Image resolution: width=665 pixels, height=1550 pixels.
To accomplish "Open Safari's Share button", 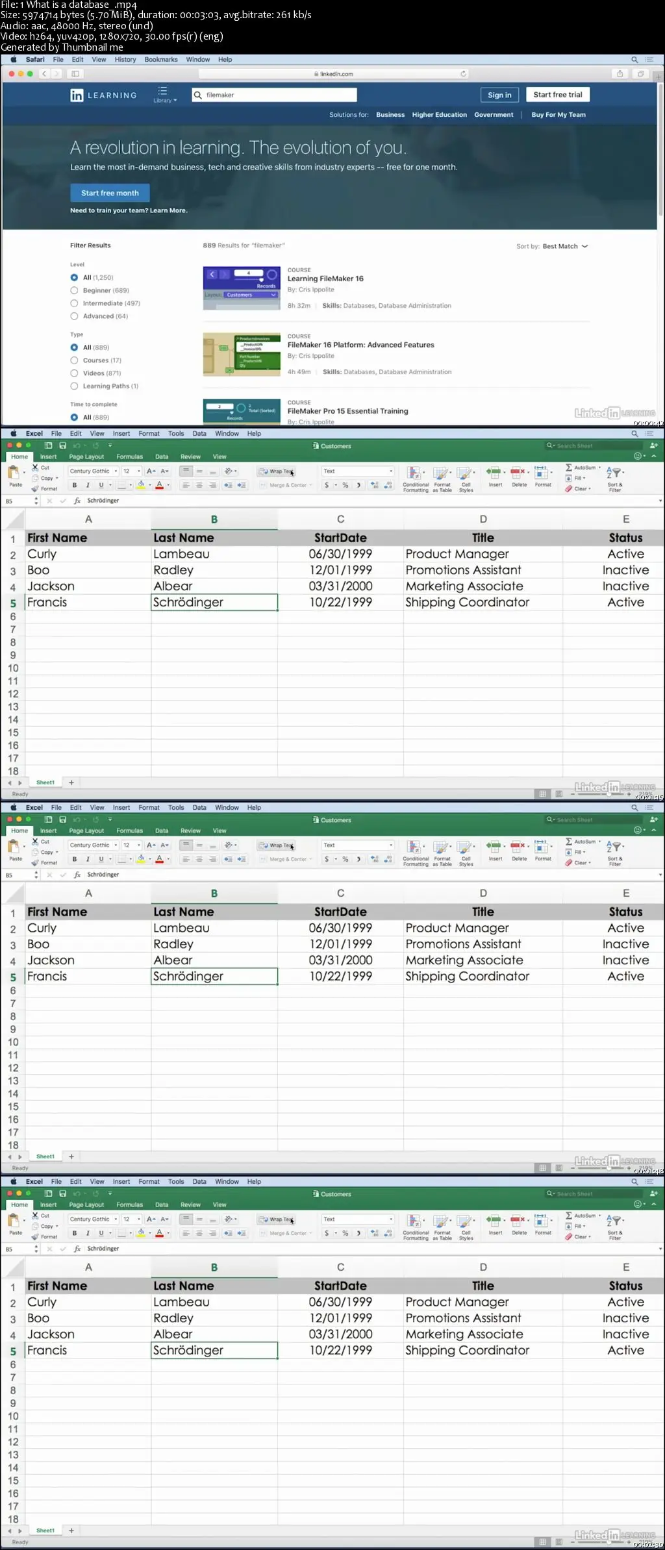I will 620,74.
